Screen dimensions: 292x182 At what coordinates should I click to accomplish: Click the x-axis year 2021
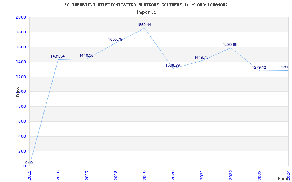pyautogui.click(x=202, y=175)
